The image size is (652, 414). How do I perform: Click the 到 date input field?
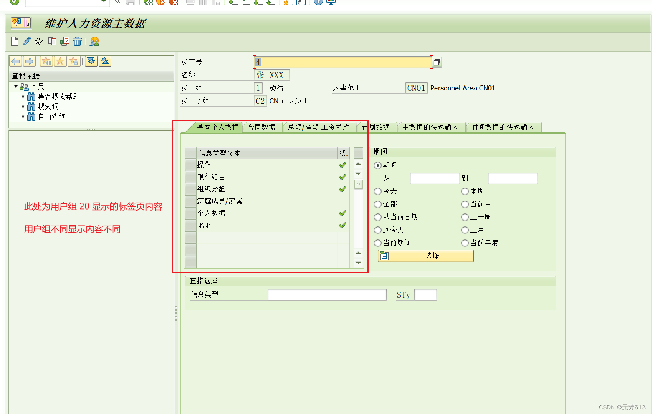[x=513, y=178]
